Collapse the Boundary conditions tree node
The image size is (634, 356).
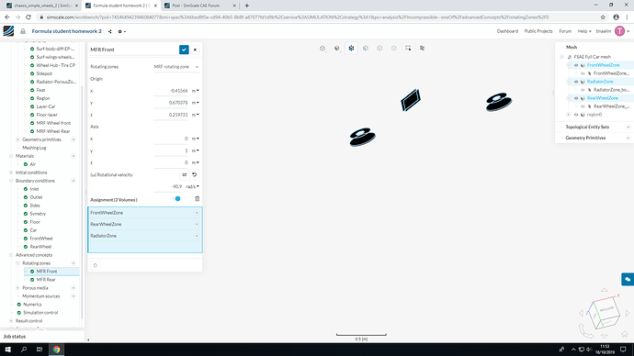pos(11,181)
